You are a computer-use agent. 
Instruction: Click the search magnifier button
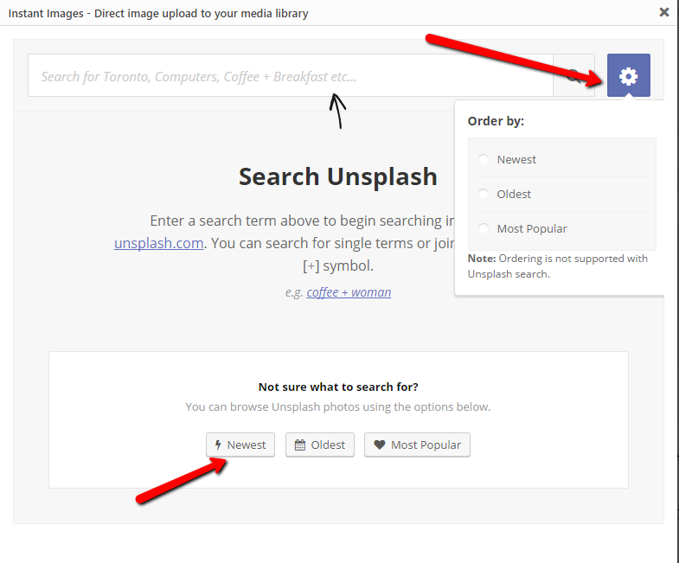573,75
